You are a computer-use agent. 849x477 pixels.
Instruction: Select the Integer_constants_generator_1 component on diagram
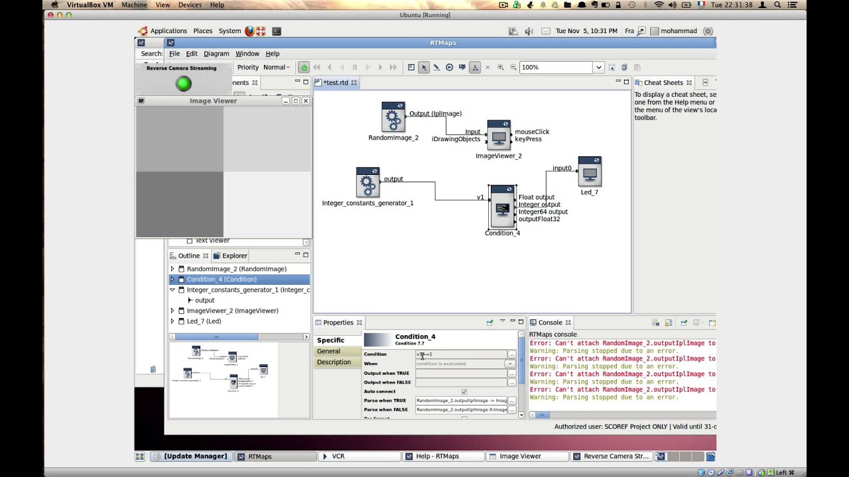(x=367, y=182)
